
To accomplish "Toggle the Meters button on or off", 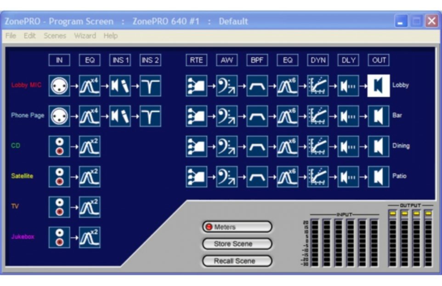I will pos(237,227).
